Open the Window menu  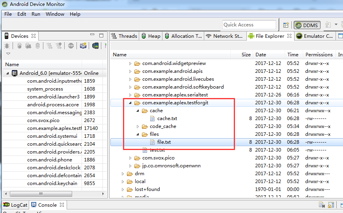click(x=55, y=14)
